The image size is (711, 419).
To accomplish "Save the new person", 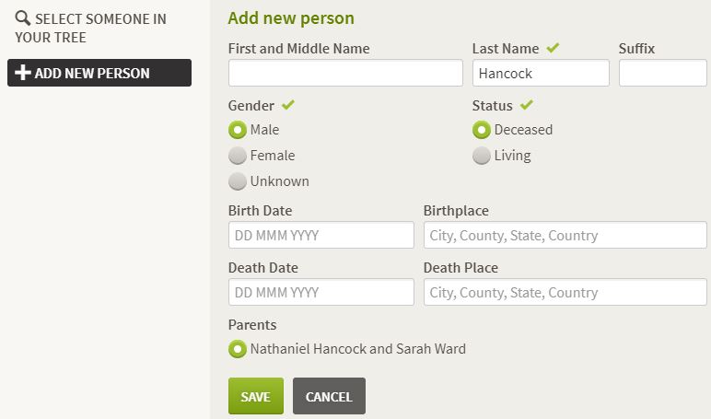I will 256,396.
